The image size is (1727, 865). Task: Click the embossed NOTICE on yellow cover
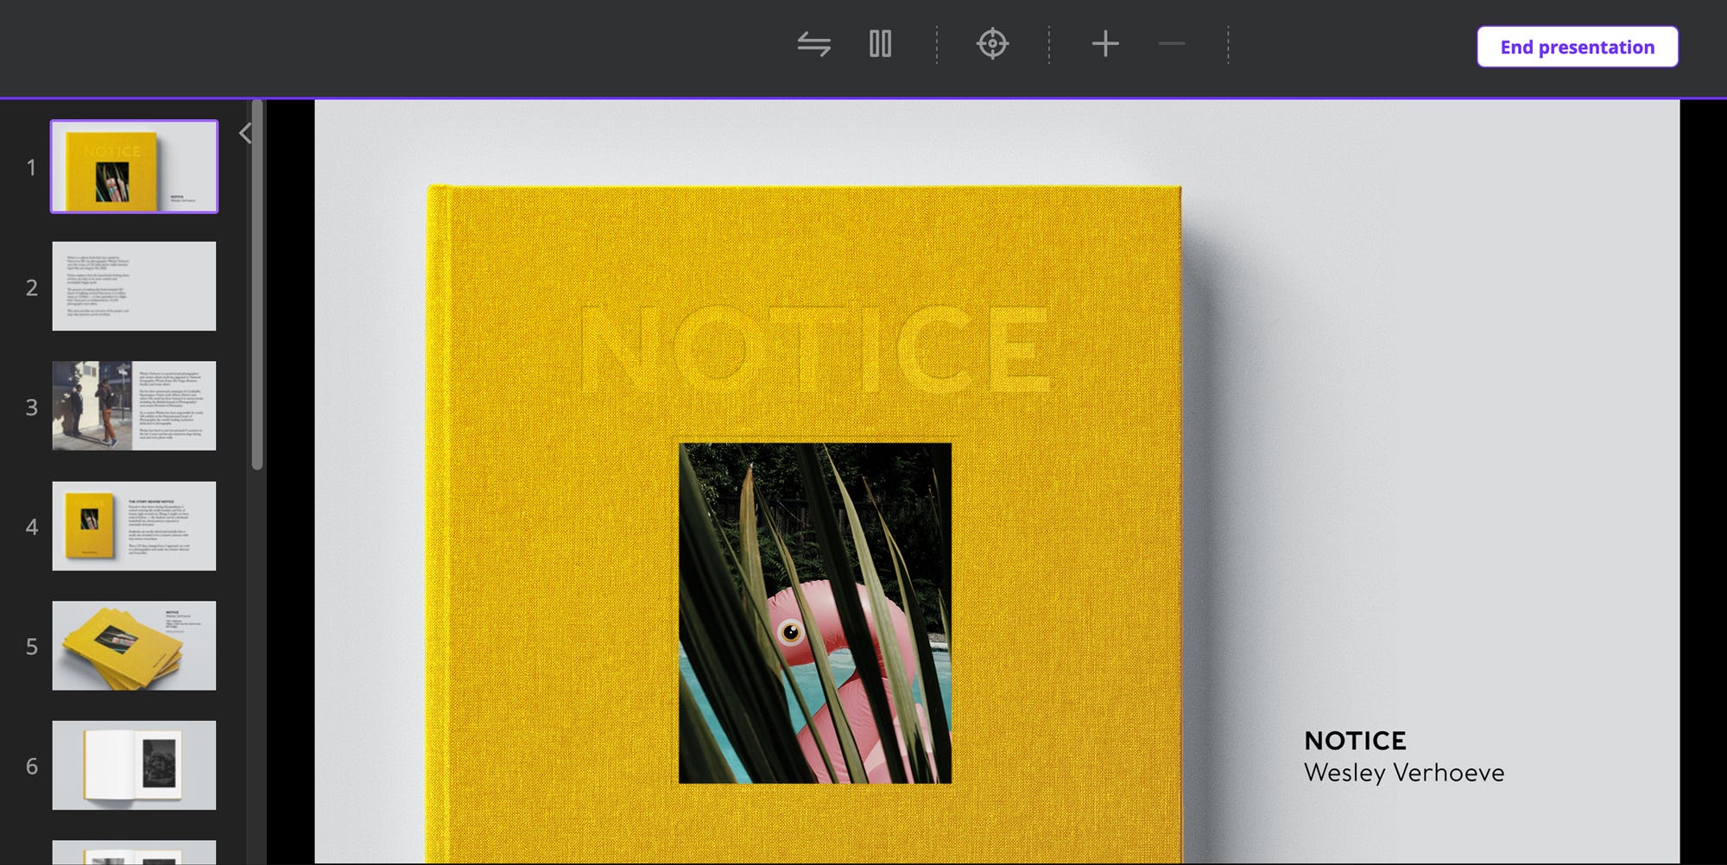pyautogui.click(x=815, y=350)
